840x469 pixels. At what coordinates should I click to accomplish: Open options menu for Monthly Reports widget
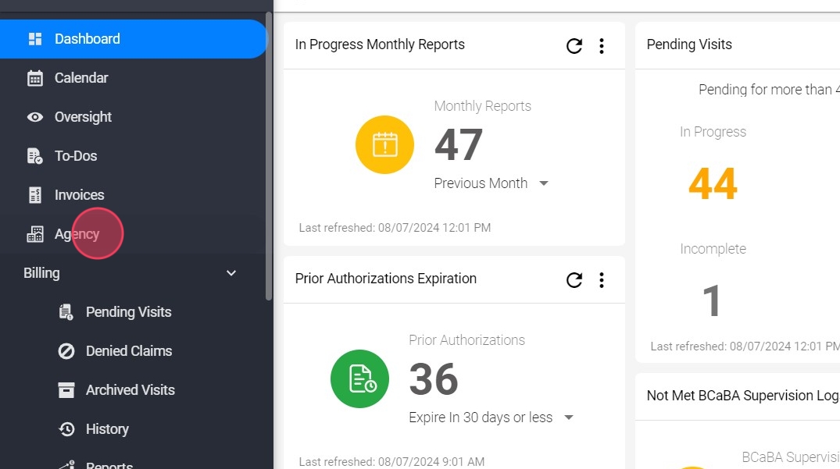(602, 46)
